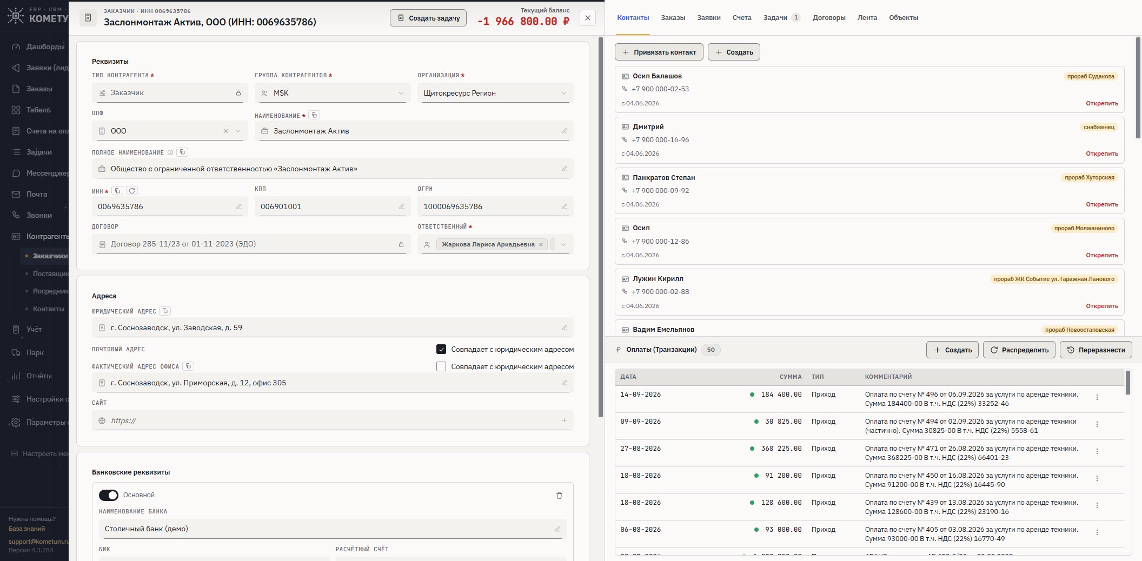Copy the Фактический адрес офиса value
Viewport: 1142px width, 561px height.
coord(188,366)
